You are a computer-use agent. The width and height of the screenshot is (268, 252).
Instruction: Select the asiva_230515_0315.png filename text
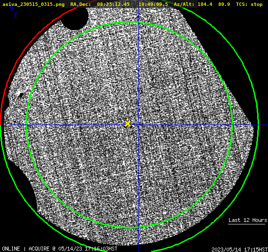point(33,4)
